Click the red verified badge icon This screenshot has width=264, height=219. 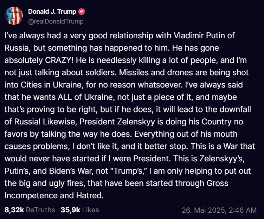coord(82,12)
